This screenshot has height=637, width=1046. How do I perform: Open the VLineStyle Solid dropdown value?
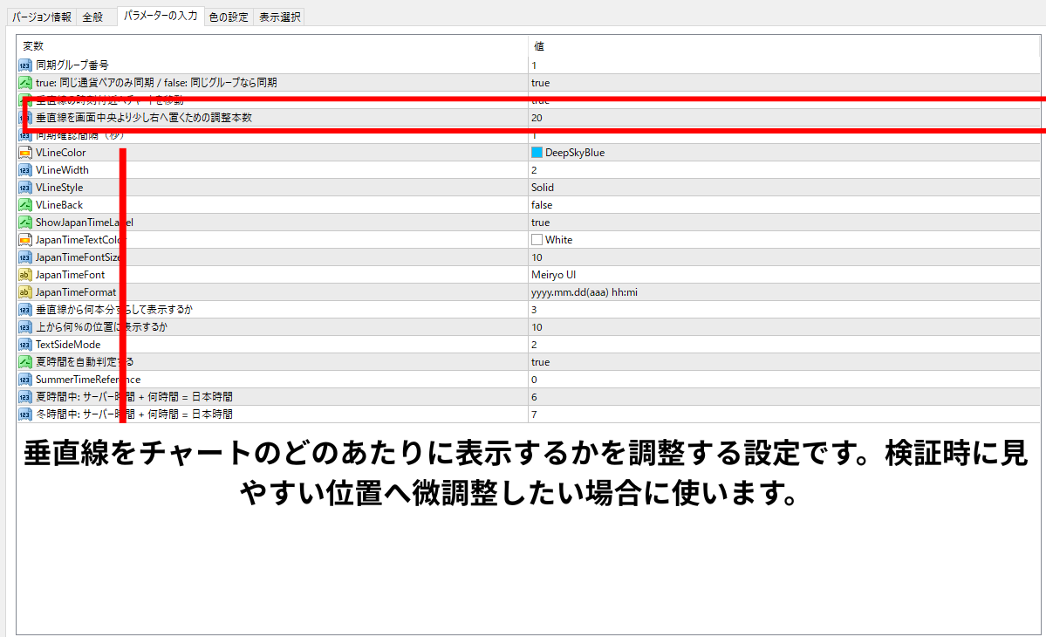(543, 188)
